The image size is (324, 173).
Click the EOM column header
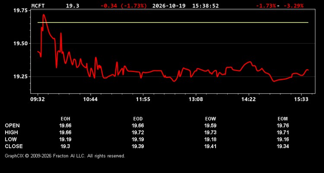point(283,119)
